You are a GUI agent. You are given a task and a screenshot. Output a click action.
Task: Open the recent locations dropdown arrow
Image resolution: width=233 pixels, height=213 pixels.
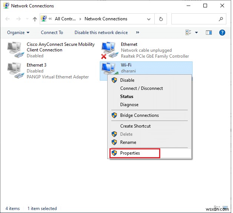pyautogui.click(x=27, y=19)
